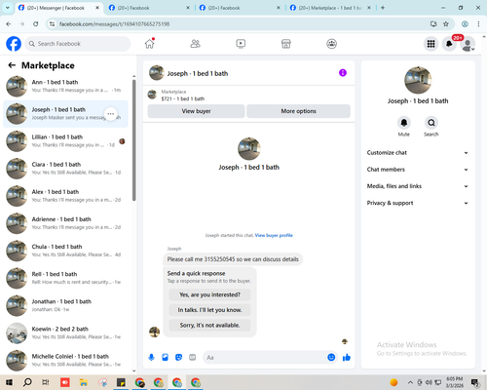The width and height of the screenshot is (487, 390).
Task: Click the listing thumbnail beside $721 price
Action: coord(152,95)
